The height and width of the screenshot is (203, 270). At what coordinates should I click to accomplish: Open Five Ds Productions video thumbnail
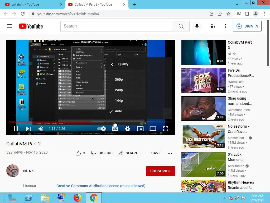(203, 80)
